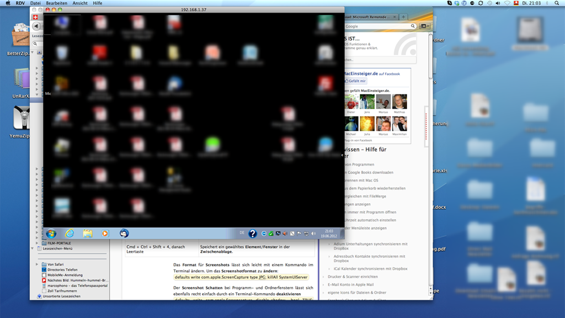Open the Datei menu
565x318 pixels.
pyautogui.click(x=35, y=3)
